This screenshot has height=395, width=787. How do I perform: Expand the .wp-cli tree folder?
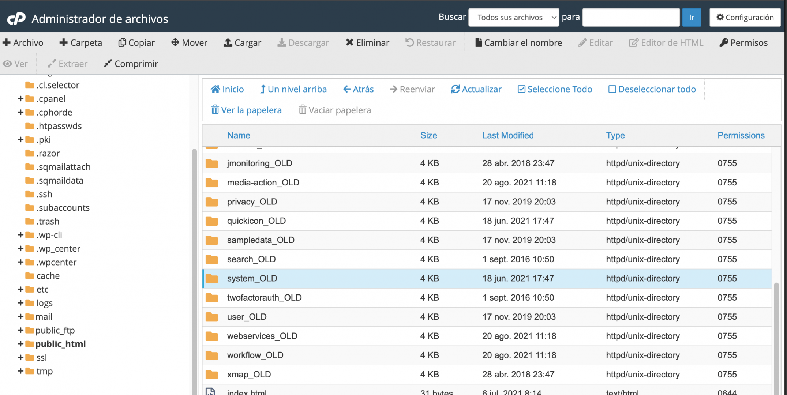20,235
